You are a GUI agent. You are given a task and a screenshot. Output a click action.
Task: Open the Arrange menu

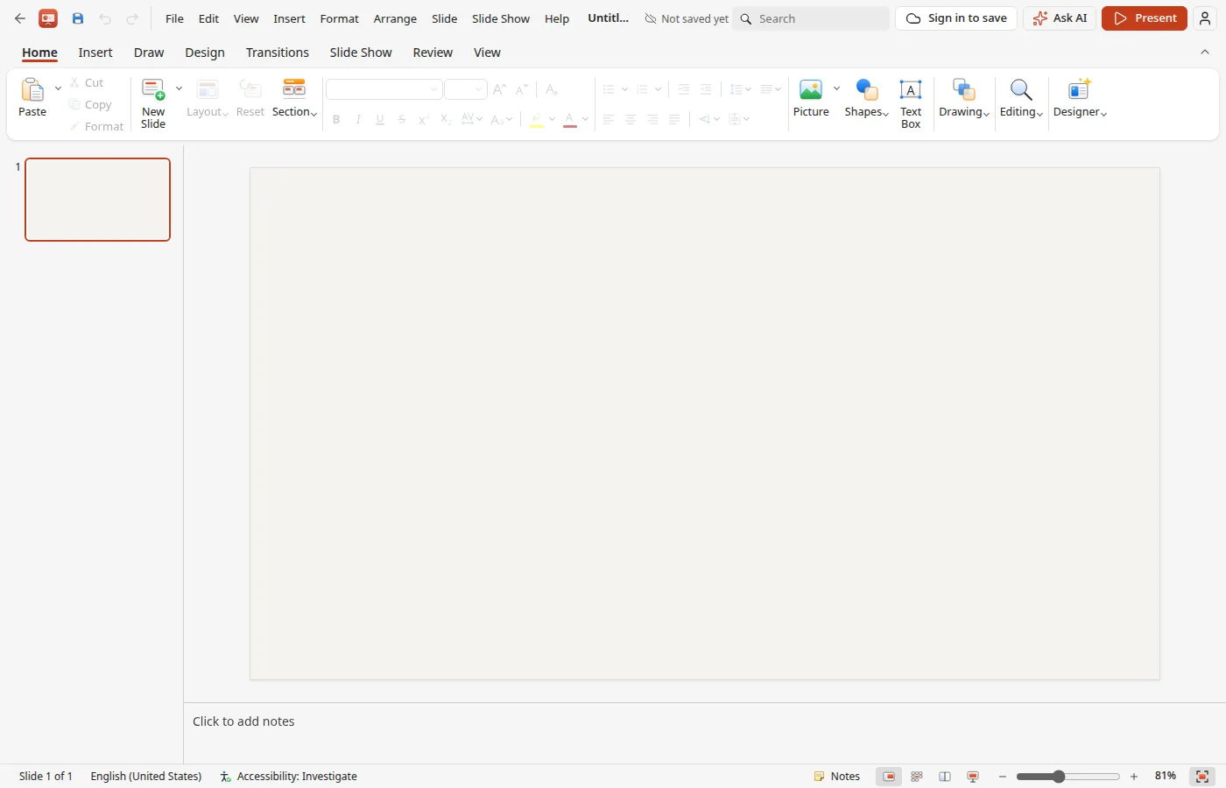tap(395, 18)
